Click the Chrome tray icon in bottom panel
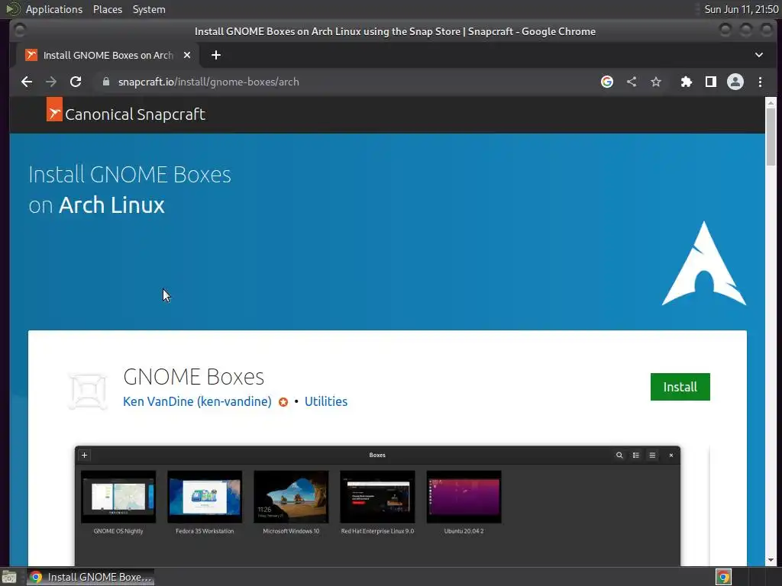Viewport: 782px width, 586px height. (x=723, y=577)
